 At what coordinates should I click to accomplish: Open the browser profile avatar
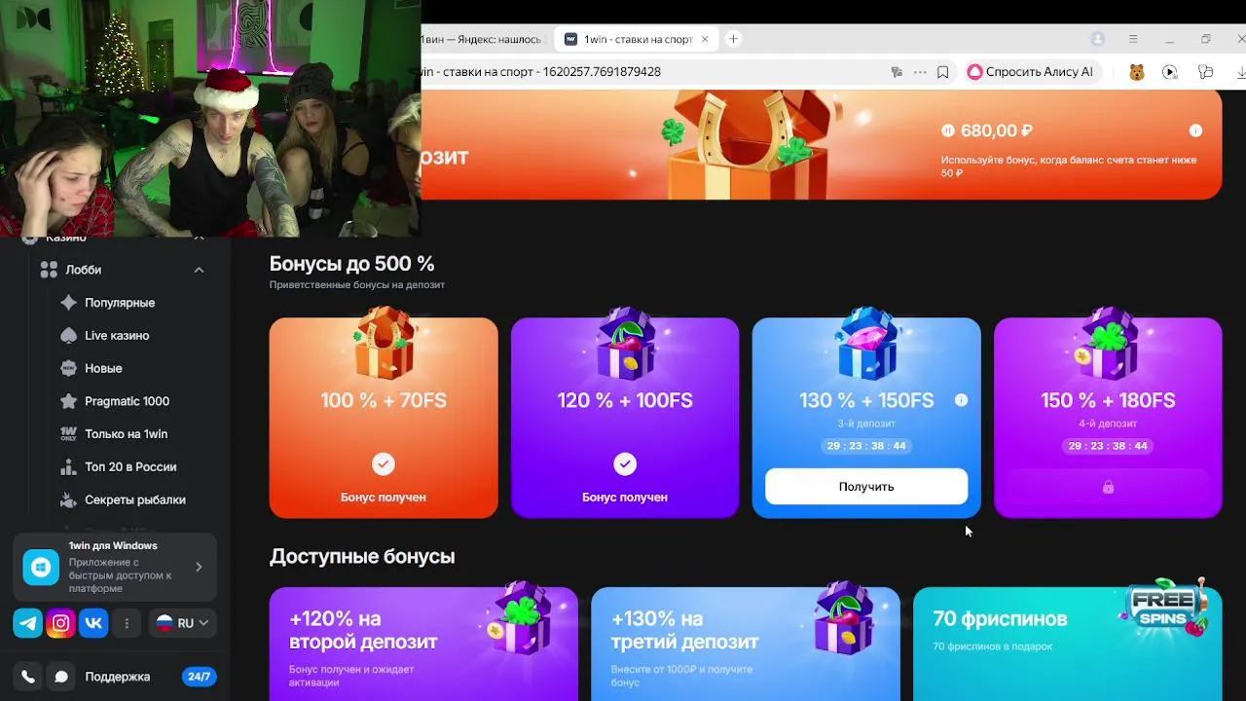point(1098,39)
